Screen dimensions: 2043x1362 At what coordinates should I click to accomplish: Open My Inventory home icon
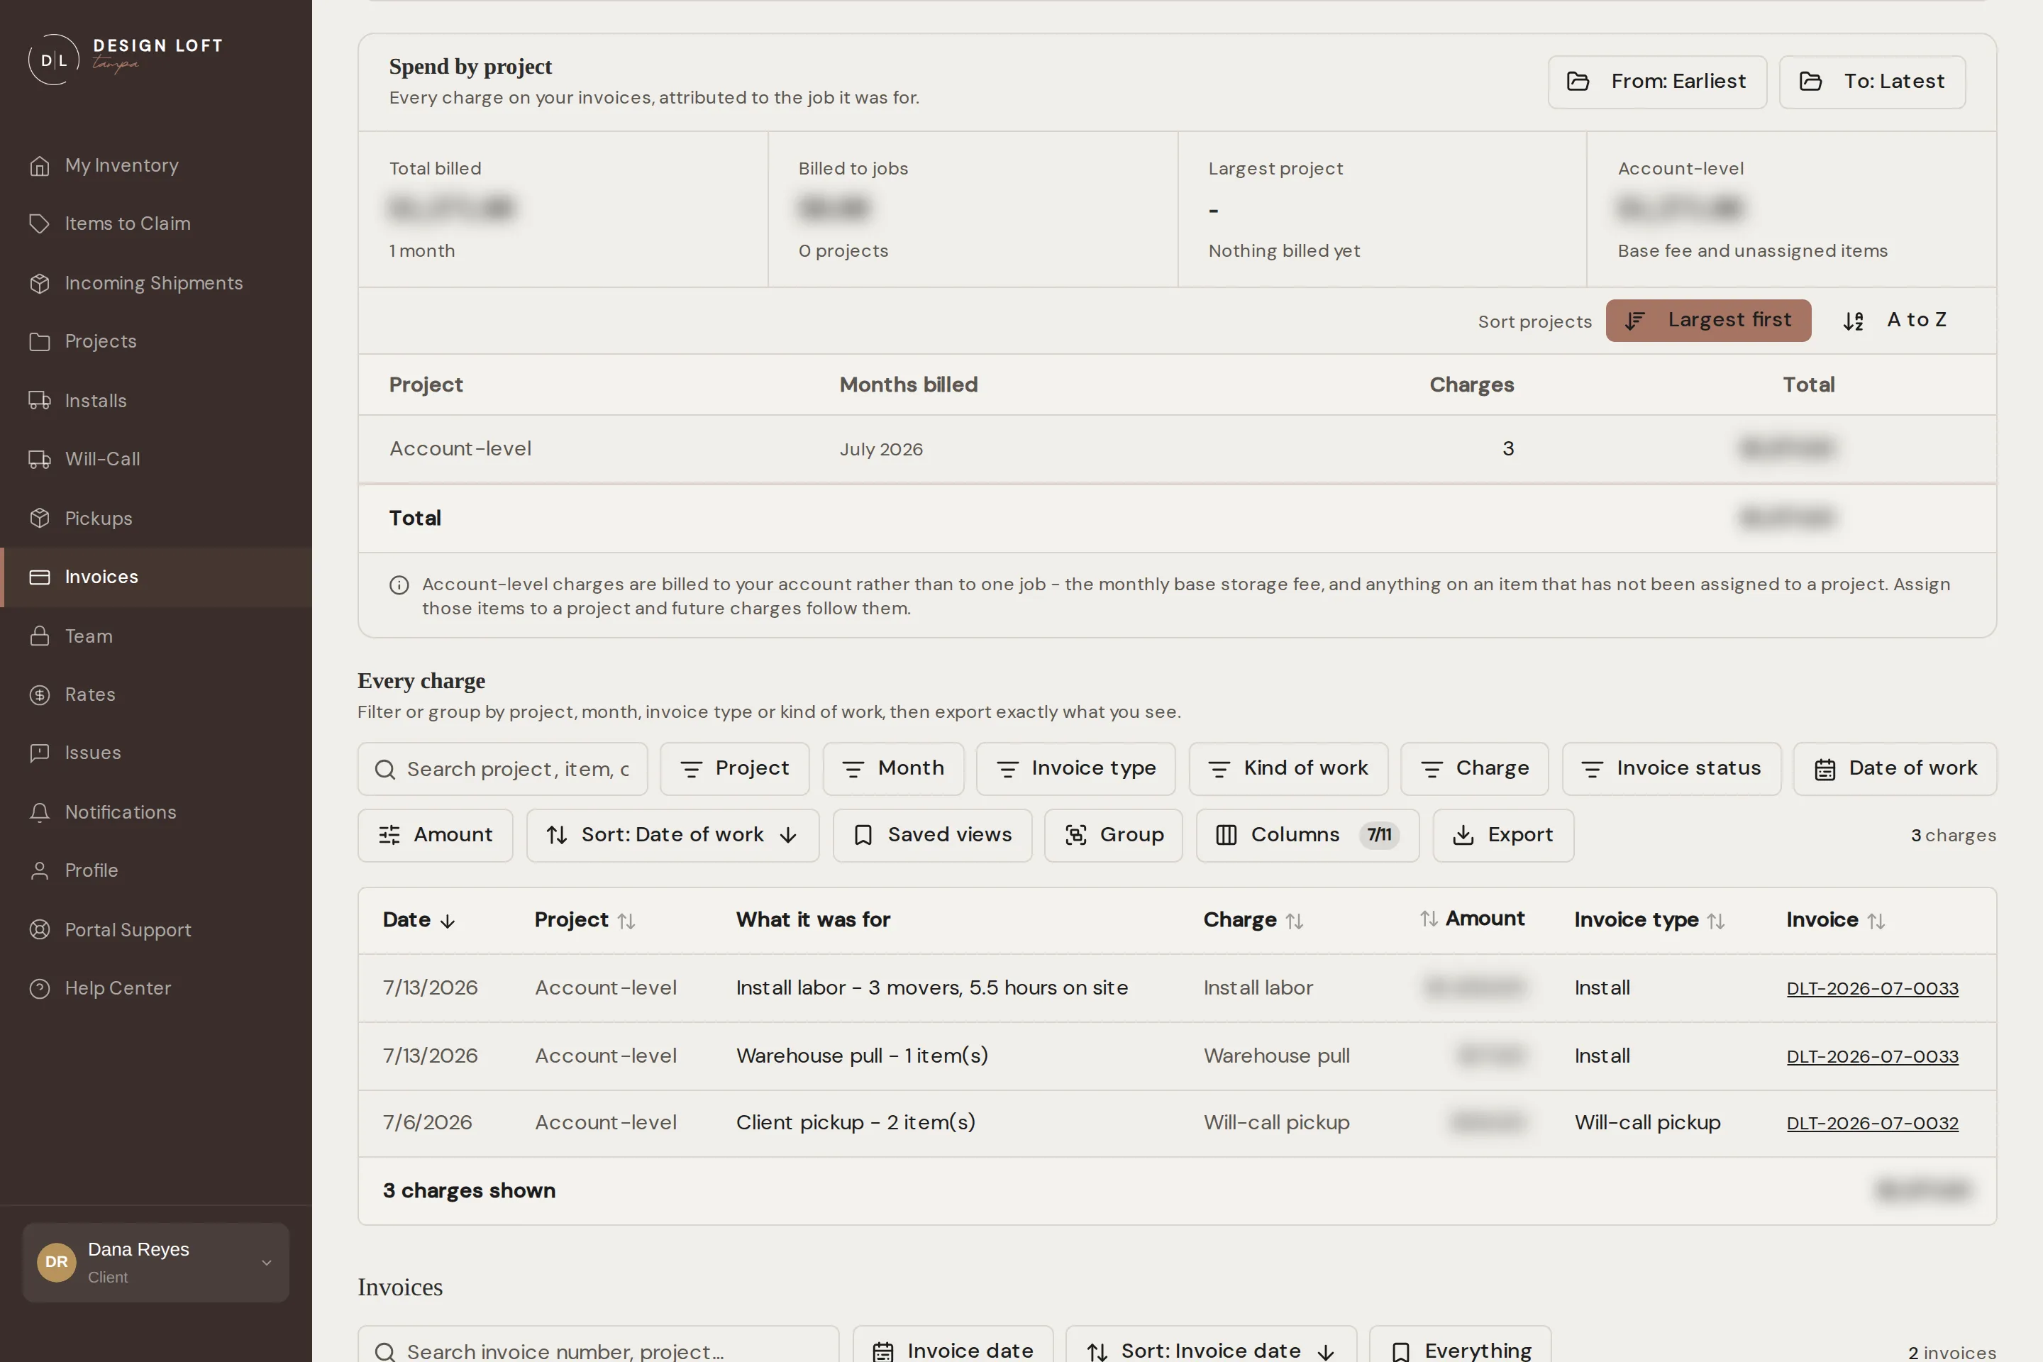[39, 165]
